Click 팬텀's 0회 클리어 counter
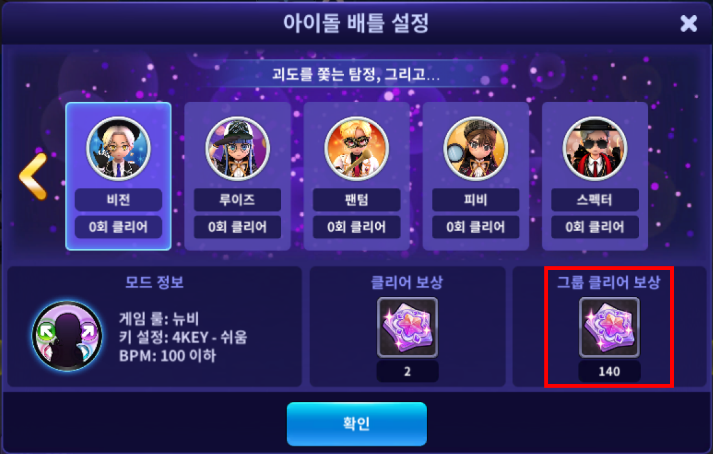 click(356, 227)
